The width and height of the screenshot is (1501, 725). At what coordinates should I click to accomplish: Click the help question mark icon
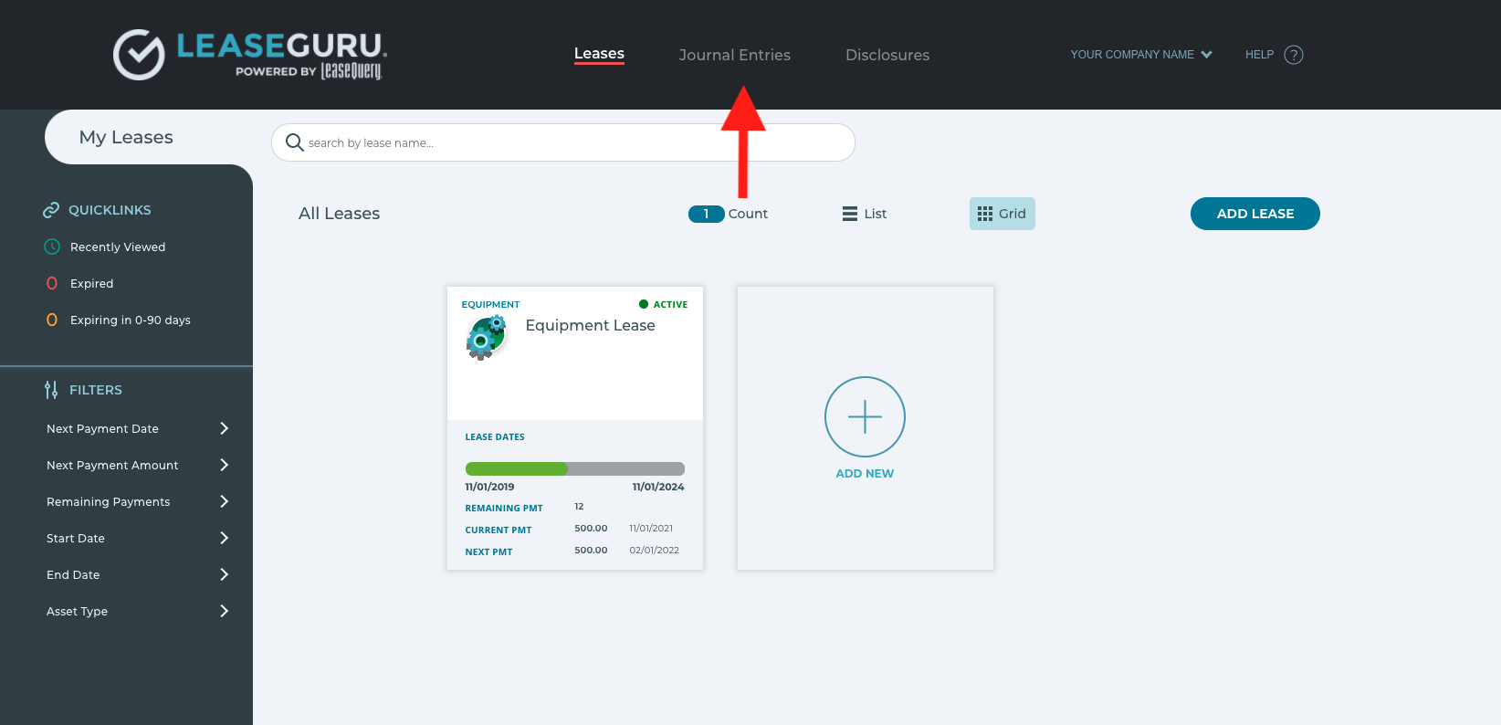coord(1293,55)
